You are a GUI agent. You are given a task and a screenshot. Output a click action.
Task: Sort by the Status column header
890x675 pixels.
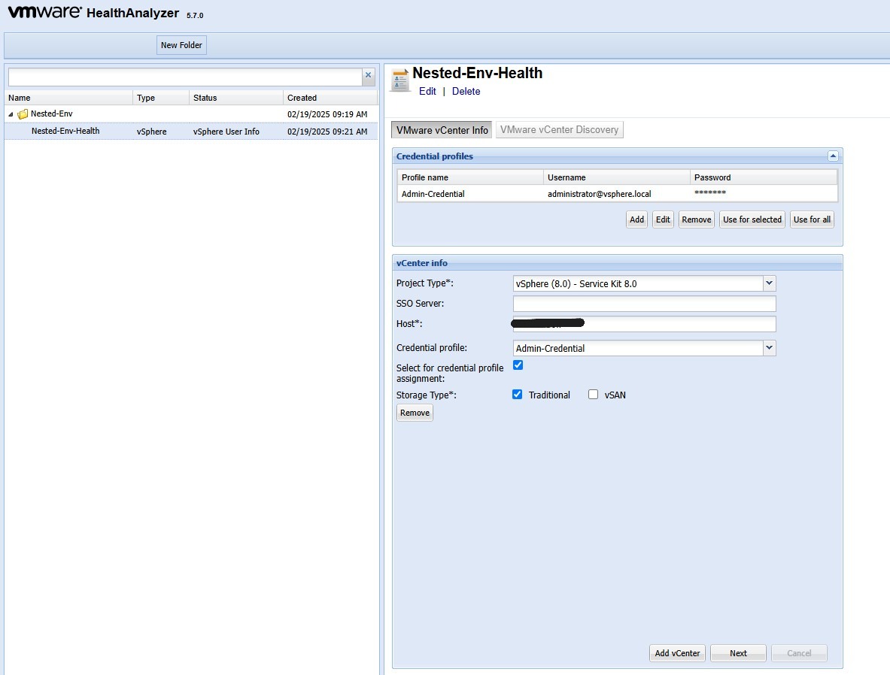[x=236, y=98]
